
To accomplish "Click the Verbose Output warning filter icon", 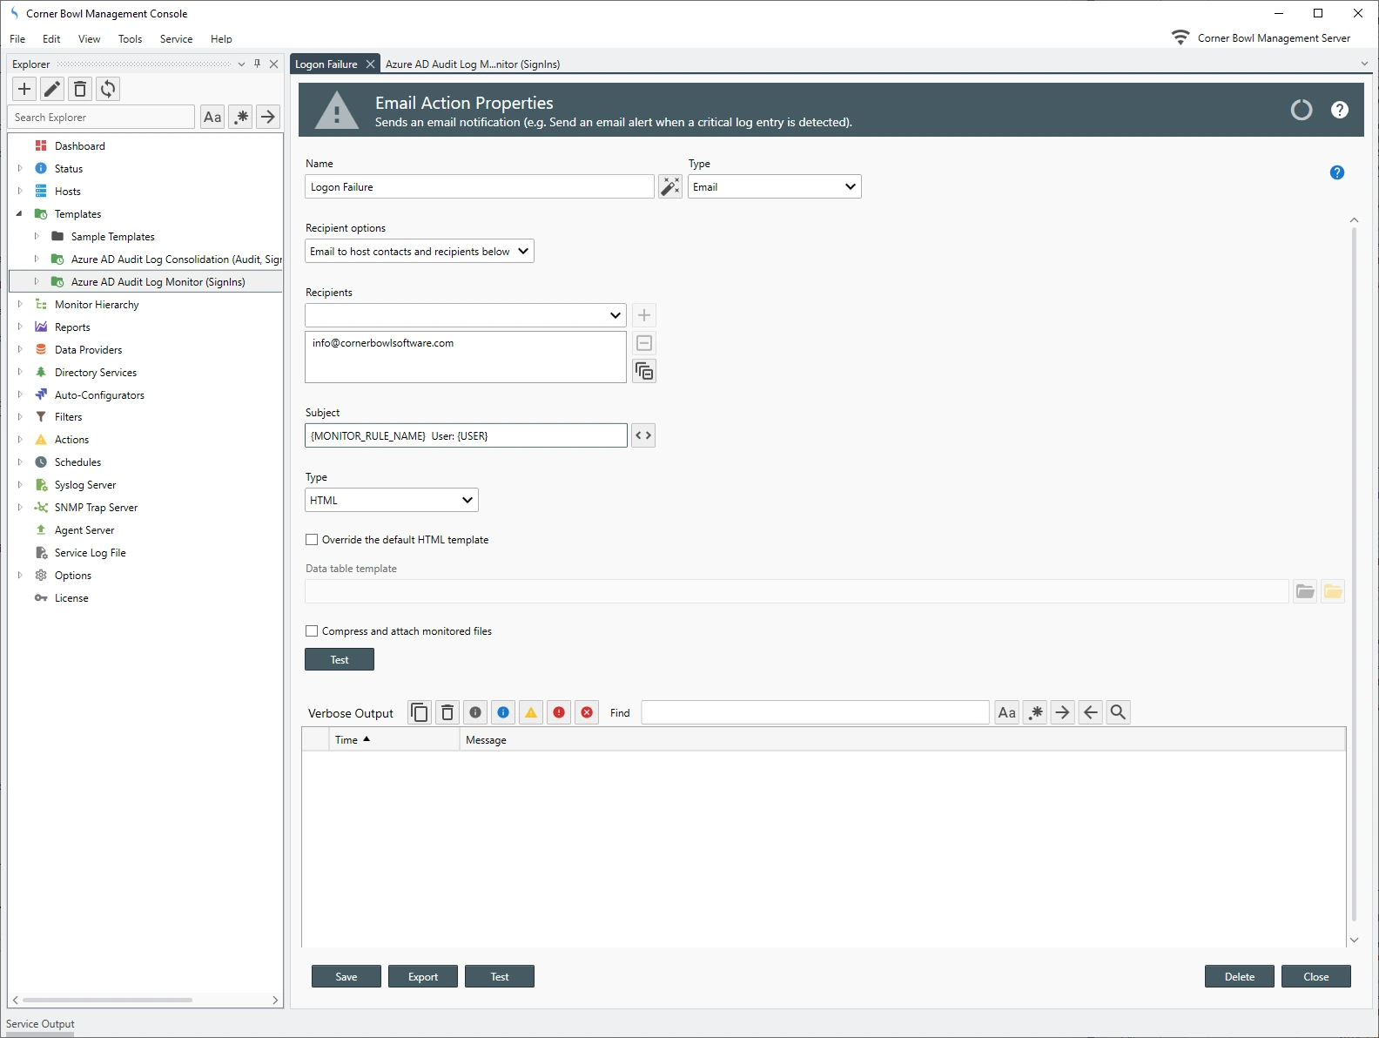I will pyautogui.click(x=531, y=712).
